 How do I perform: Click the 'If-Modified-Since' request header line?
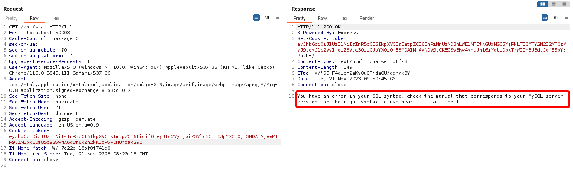pos(78,154)
